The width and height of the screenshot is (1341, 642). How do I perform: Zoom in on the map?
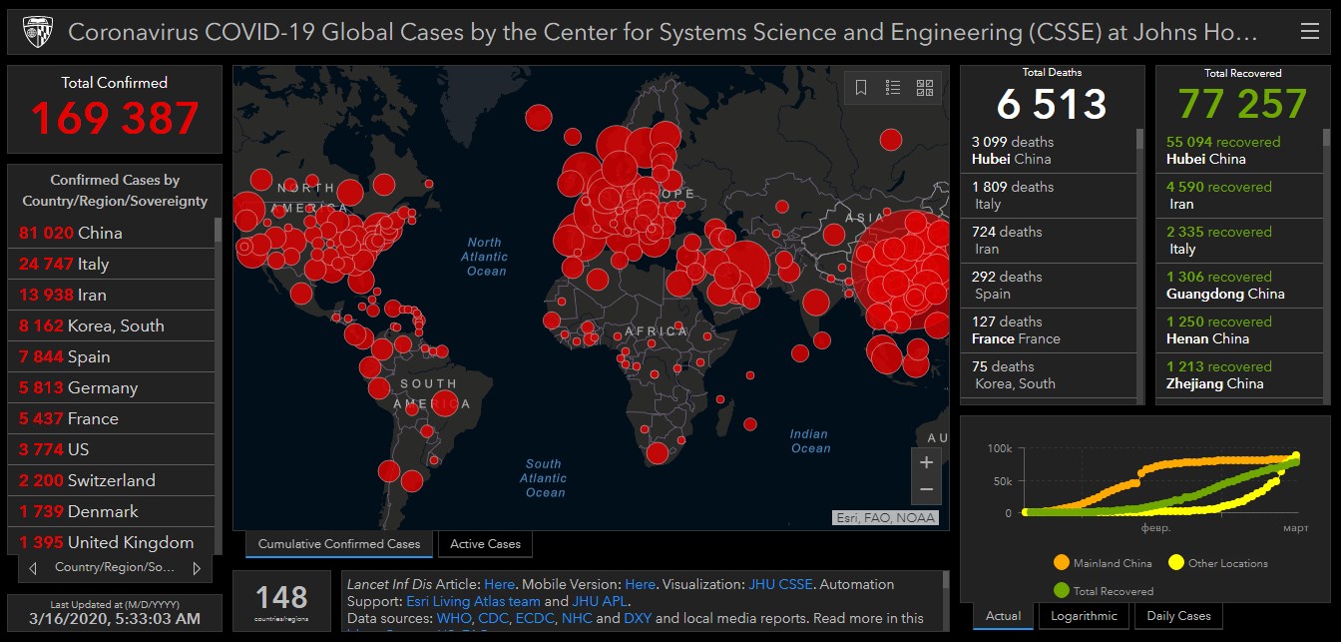926,462
